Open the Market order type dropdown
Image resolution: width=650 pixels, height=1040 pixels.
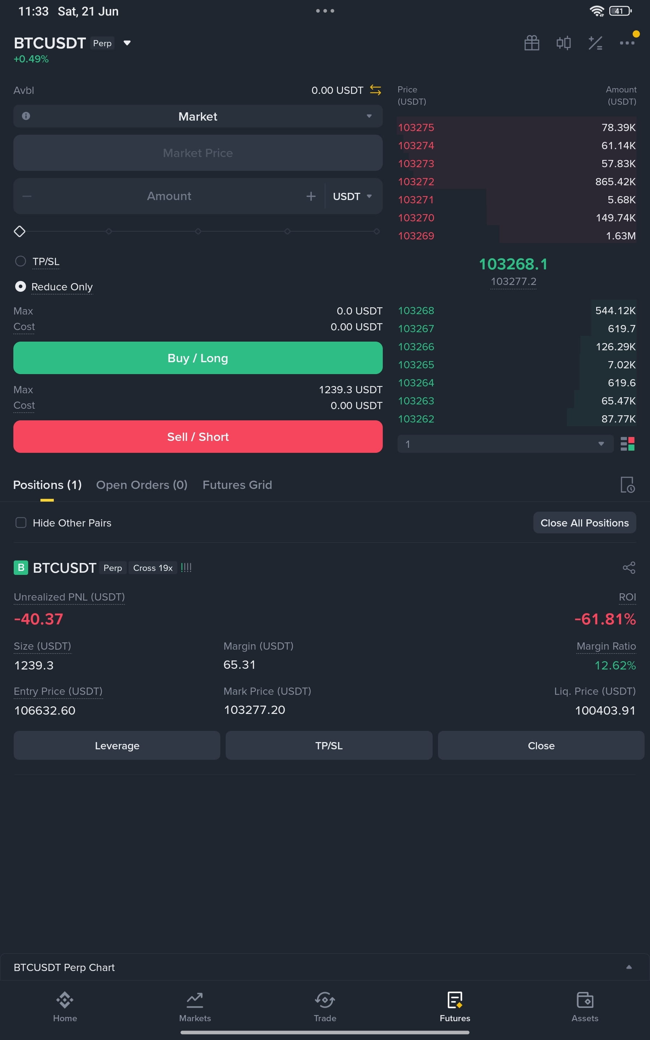tap(198, 116)
